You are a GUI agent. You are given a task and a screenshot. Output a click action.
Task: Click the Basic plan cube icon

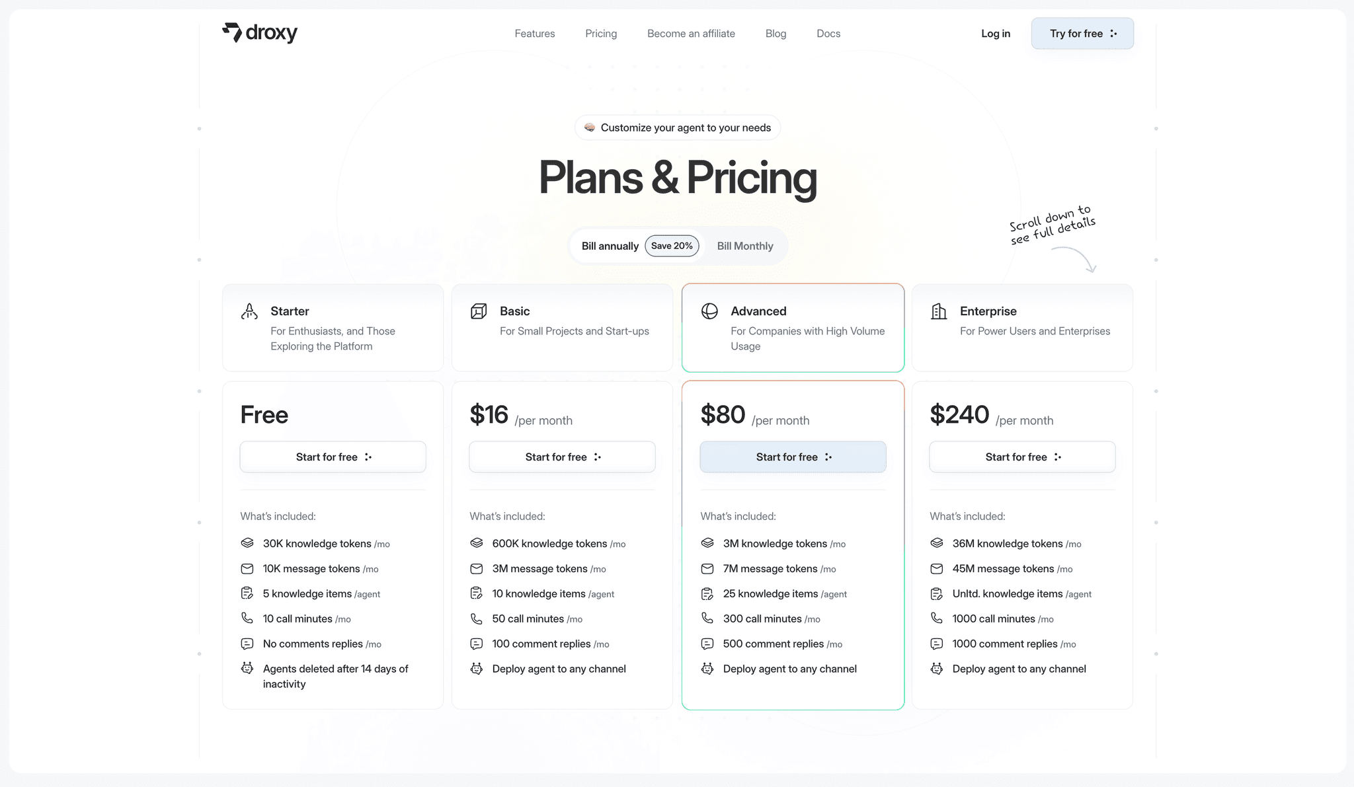coord(479,311)
